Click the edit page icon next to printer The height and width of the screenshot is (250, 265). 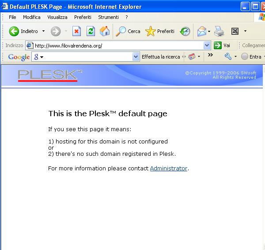coord(235,31)
